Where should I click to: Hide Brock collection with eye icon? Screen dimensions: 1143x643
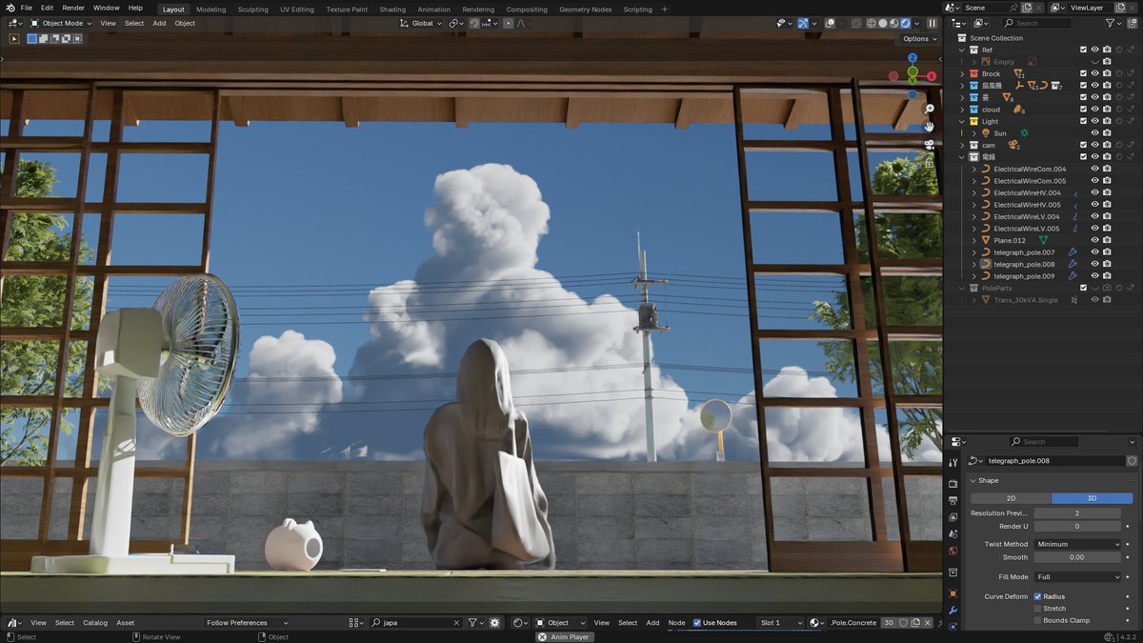tap(1095, 73)
